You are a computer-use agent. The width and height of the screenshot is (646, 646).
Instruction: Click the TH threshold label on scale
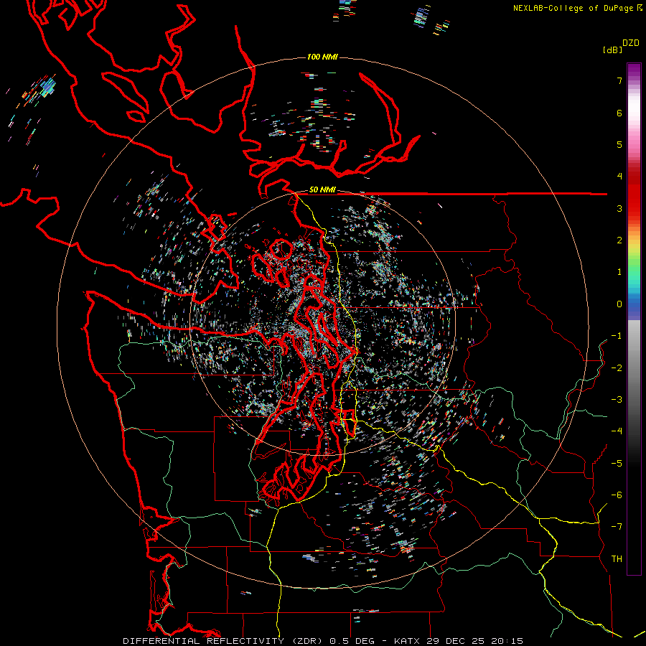pos(617,559)
